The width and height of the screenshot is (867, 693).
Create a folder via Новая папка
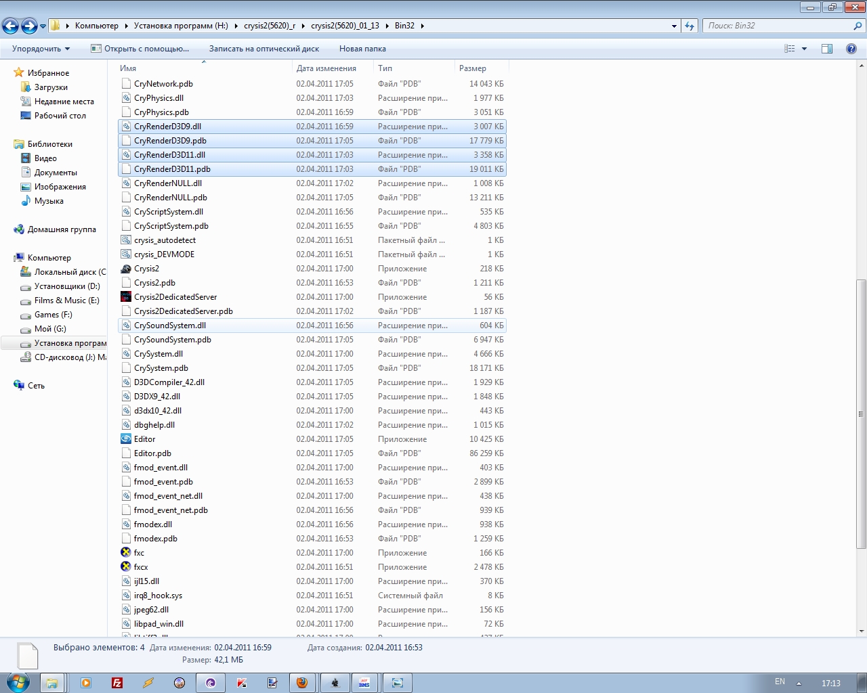362,49
